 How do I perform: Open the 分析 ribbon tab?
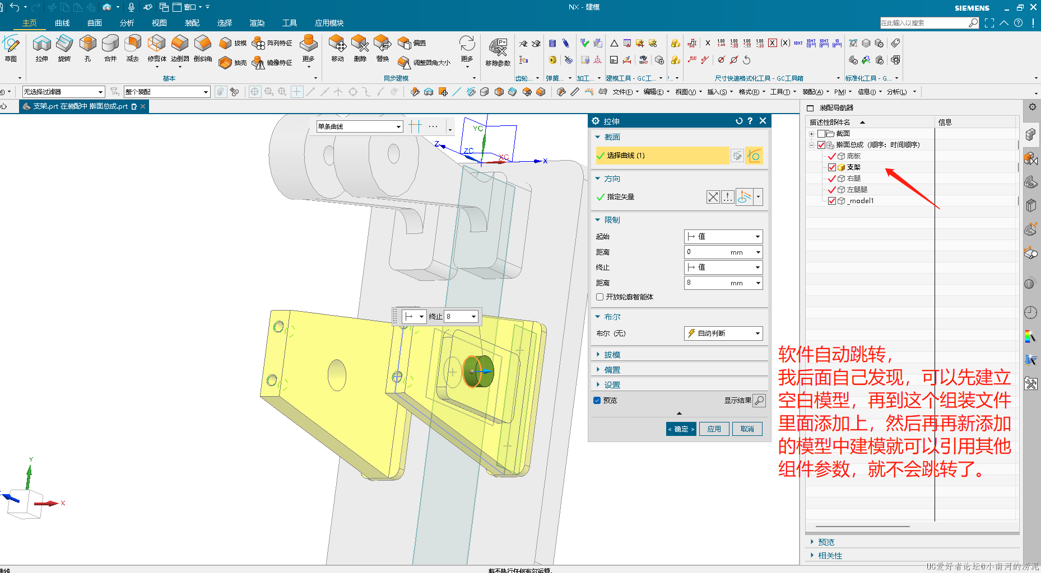[x=127, y=23]
